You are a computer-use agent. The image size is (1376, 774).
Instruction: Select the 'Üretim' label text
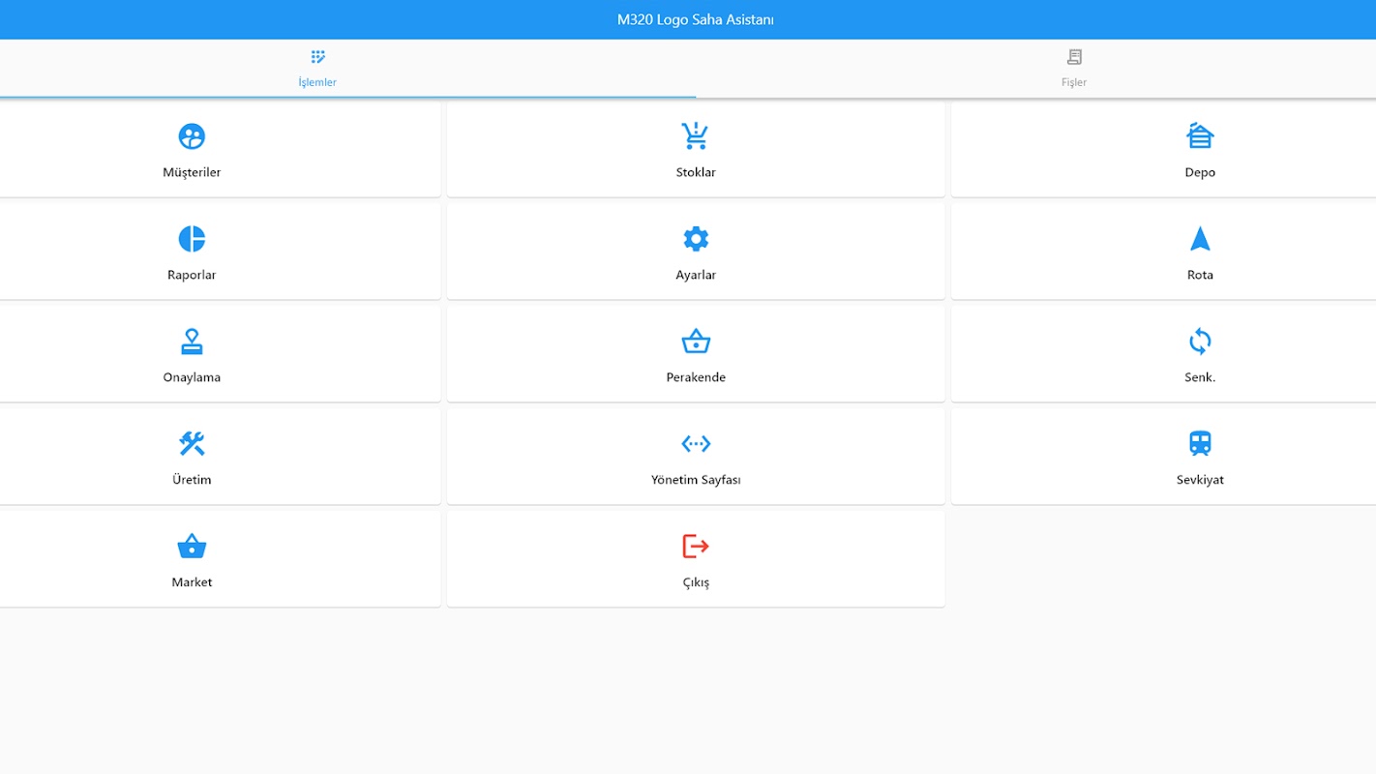coord(192,480)
